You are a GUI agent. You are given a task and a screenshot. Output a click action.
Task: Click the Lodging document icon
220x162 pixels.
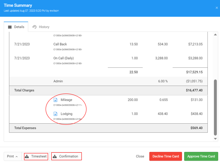click(x=56, y=114)
